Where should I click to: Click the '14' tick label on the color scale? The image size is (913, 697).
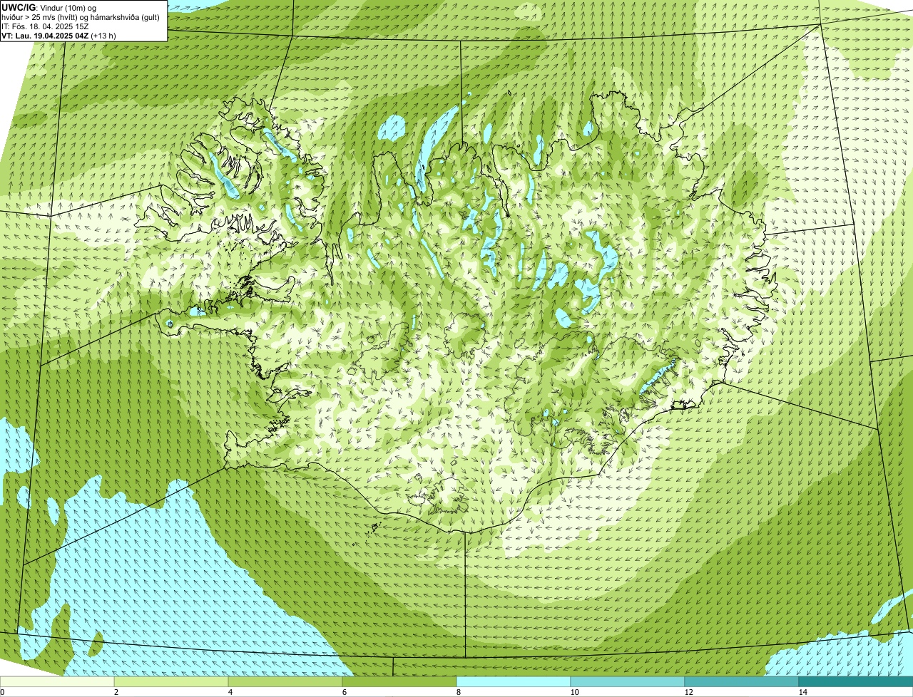point(802,692)
